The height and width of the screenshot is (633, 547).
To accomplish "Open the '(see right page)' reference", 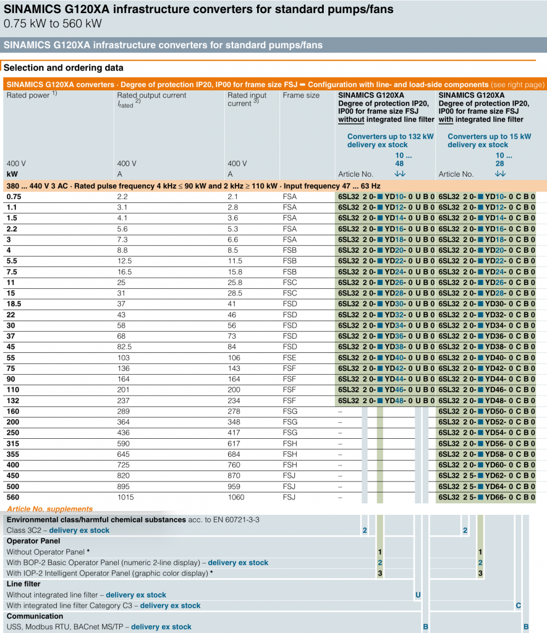I will tap(517, 85).
